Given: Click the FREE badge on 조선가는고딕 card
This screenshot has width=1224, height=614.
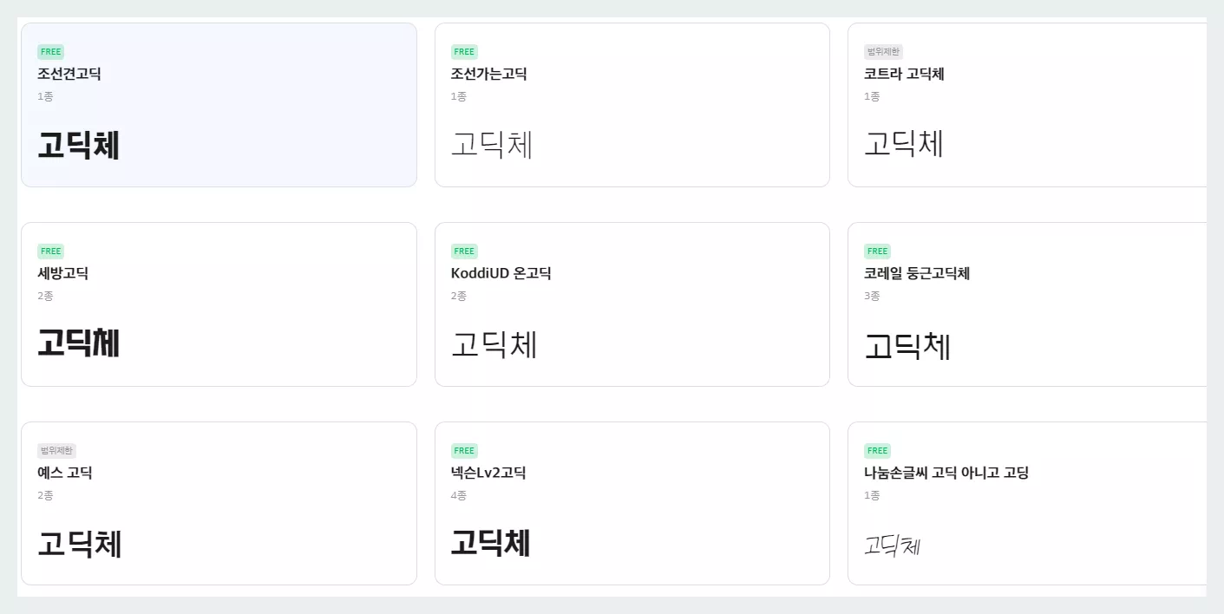Looking at the screenshot, I should coord(463,51).
